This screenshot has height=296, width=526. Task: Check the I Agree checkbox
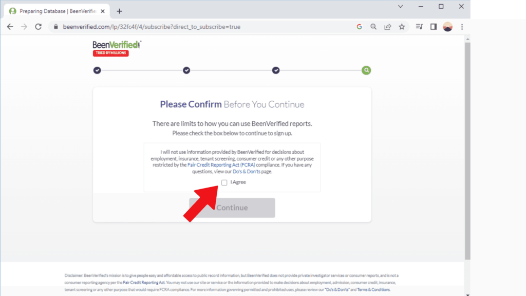click(x=224, y=182)
